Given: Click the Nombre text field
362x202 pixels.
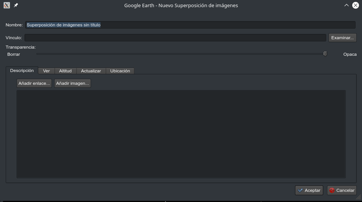Looking at the screenshot, I should tap(190, 25).
